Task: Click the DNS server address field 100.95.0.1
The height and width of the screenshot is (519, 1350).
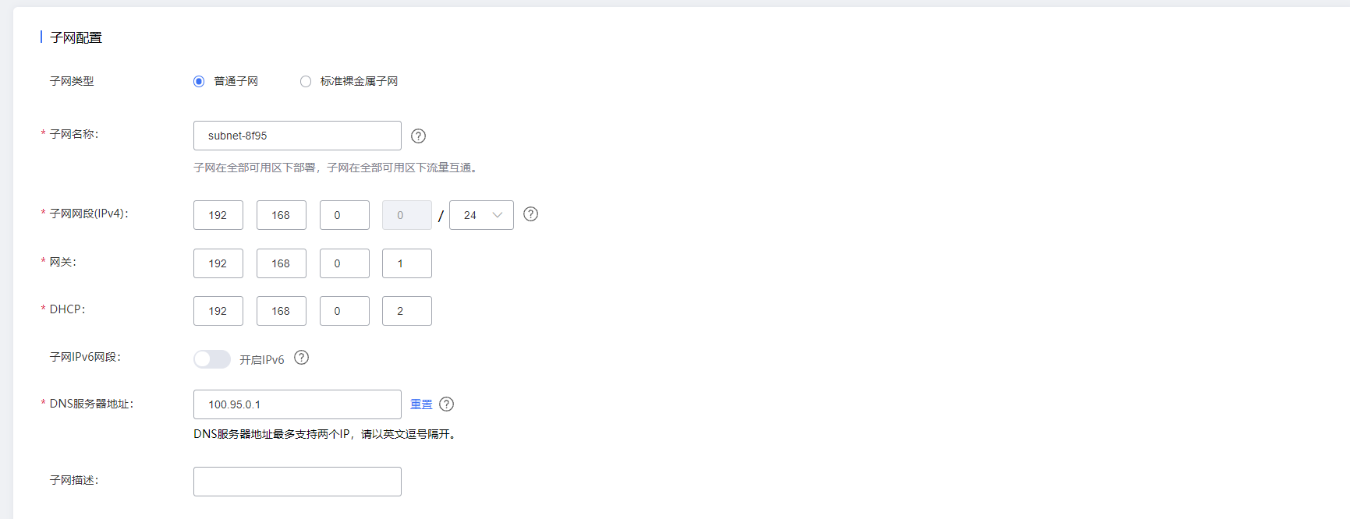Action: [297, 404]
